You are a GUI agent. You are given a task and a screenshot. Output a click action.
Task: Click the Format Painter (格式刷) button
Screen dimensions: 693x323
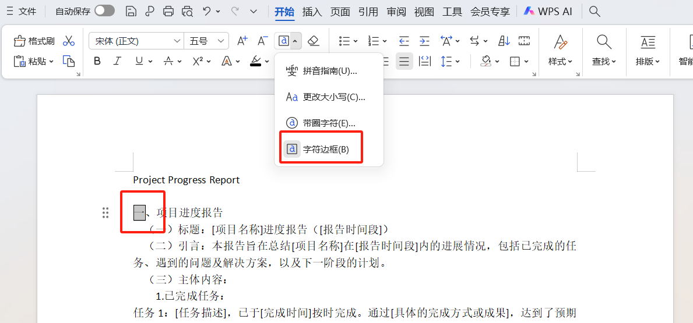(x=34, y=41)
